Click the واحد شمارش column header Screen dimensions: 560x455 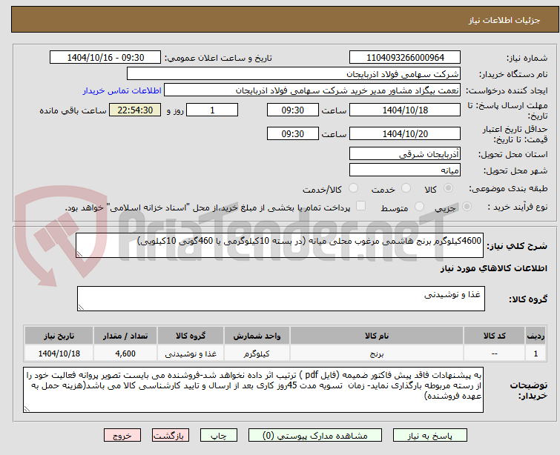257,336
